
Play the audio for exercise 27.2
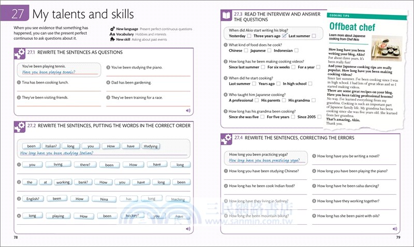click(x=188, y=228)
